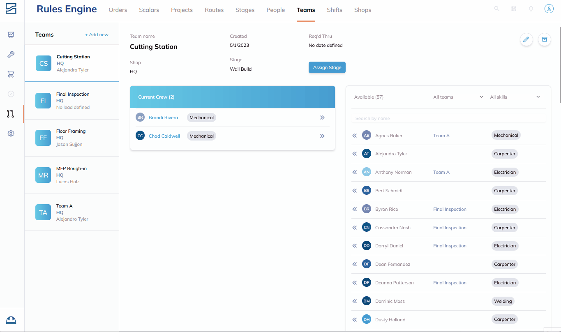The height and width of the screenshot is (332, 561).
Task: Go to the Routes tab
Action: tap(214, 10)
